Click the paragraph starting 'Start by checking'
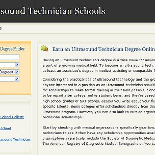155x155 pixels. click(x=99, y=135)
